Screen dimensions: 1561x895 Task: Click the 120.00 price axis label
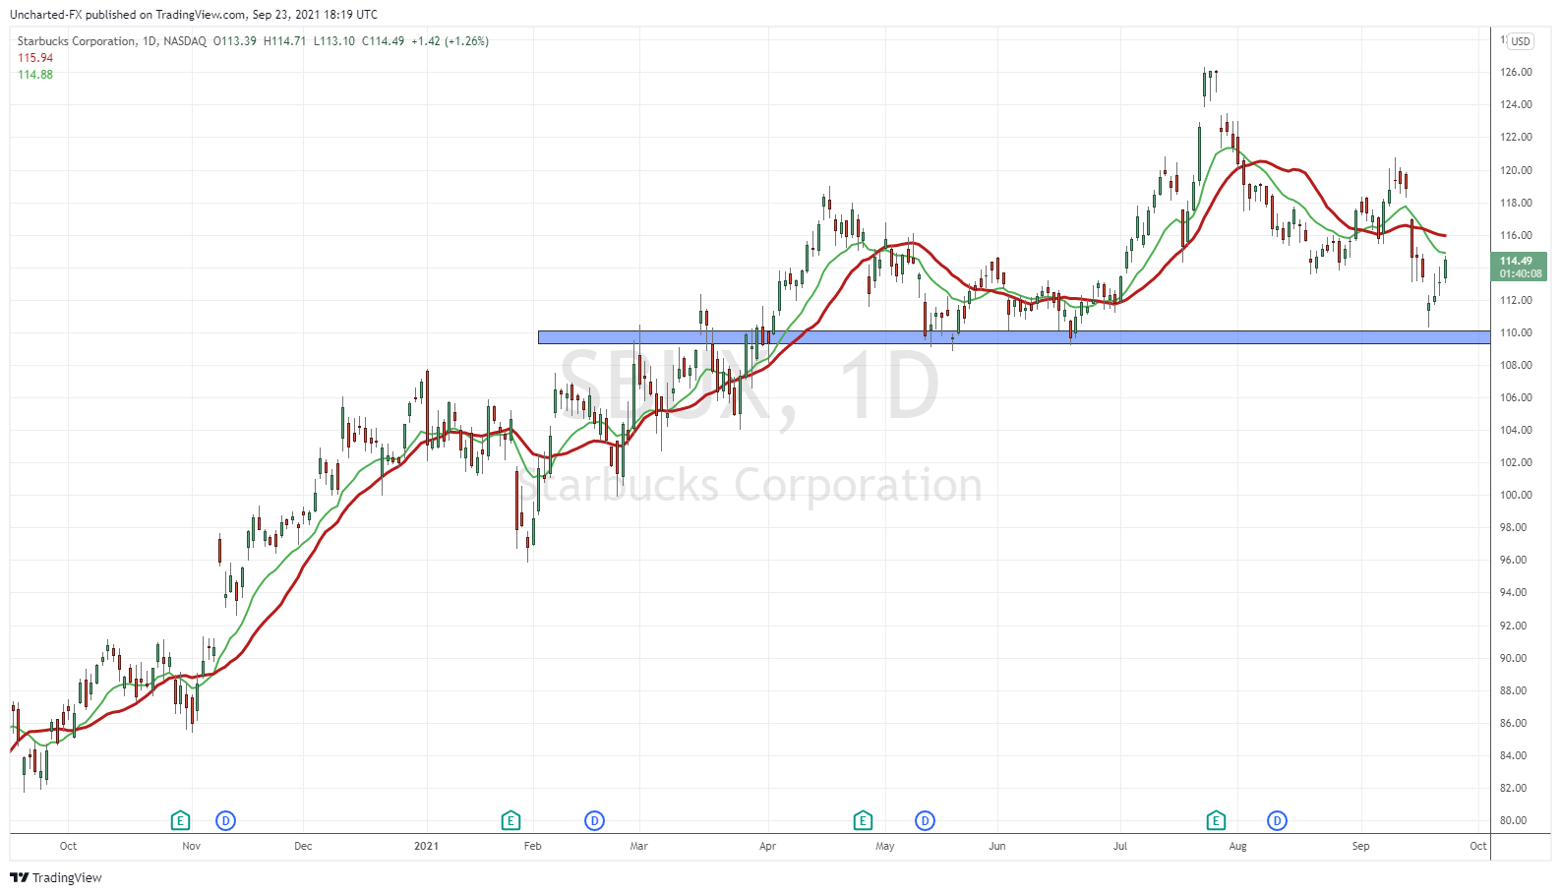(1516, 170)
